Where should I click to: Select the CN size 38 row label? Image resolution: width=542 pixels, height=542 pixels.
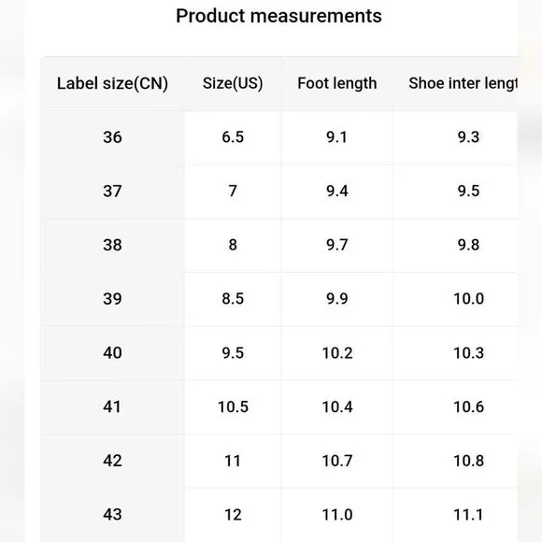(112, 245)
